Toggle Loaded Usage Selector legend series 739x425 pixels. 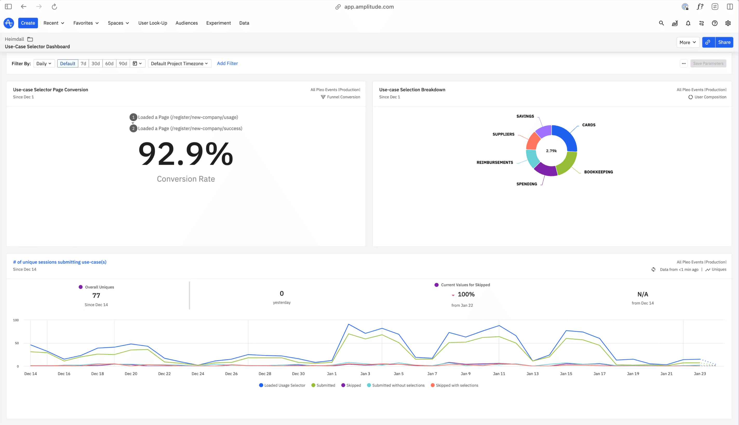tap(282, 385)
